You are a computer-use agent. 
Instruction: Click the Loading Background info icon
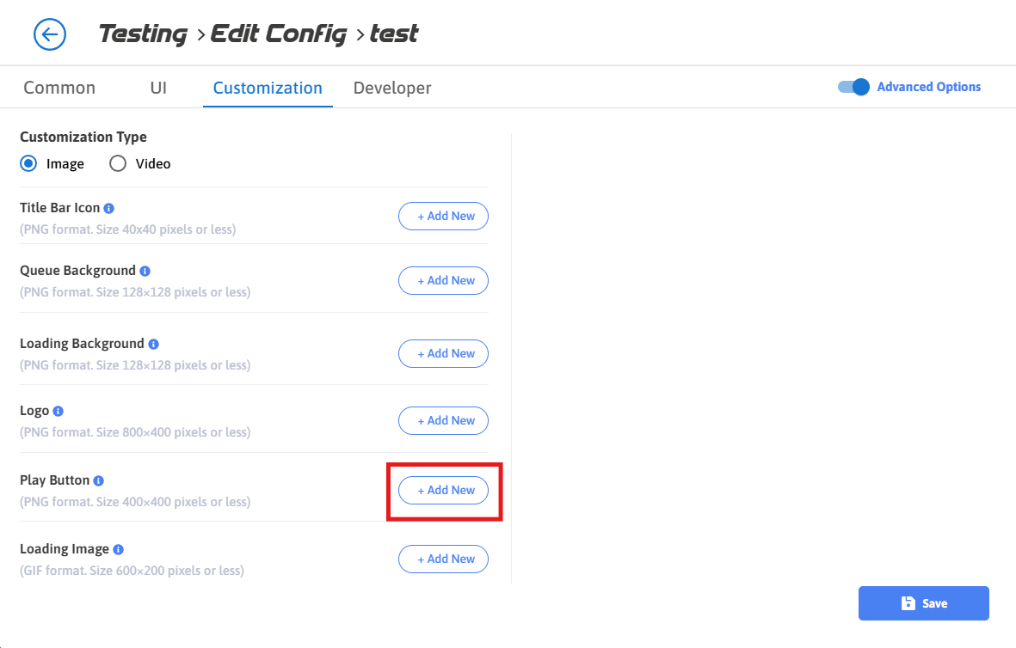tap(153, 344)
